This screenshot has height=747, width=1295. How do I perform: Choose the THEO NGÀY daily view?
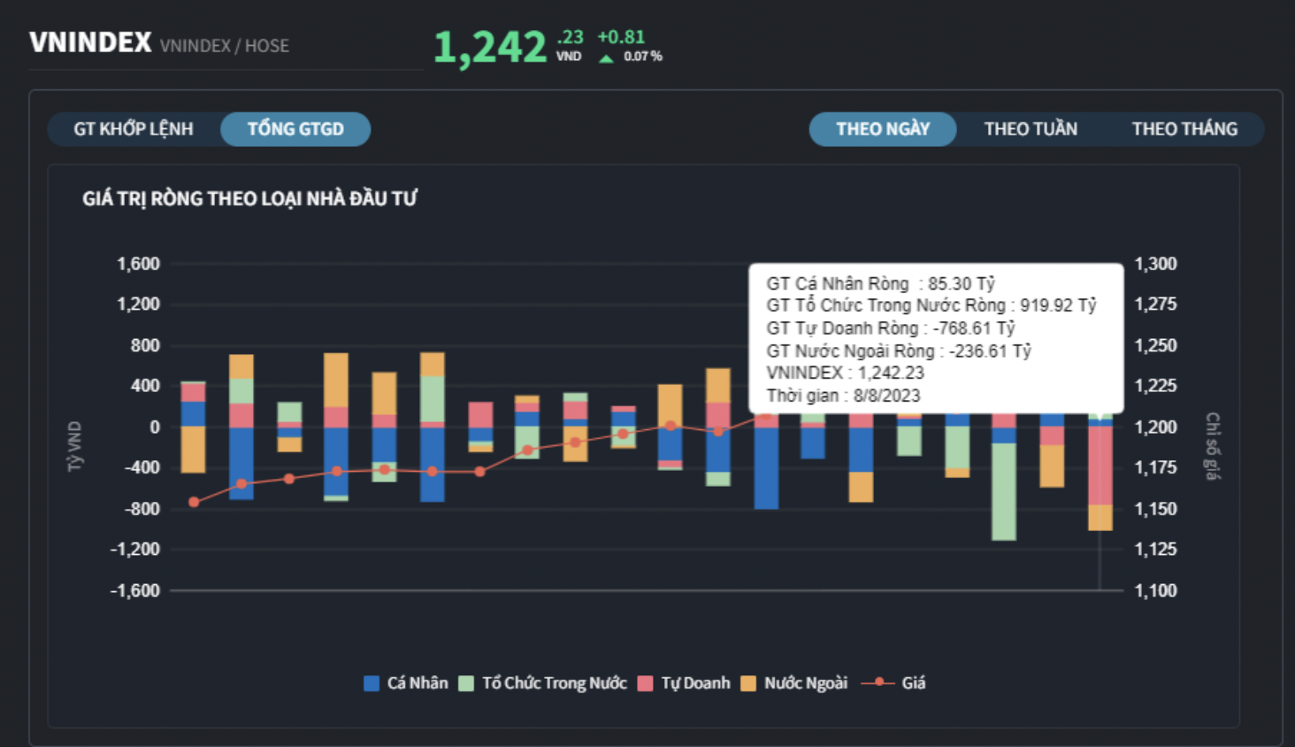click(x=883, y=129)
